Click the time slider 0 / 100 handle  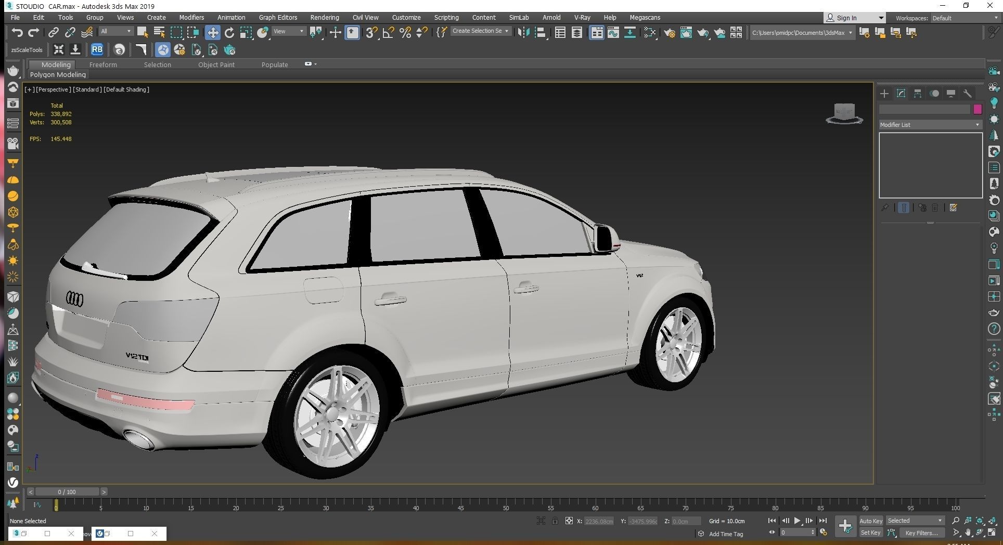click(x=67, y=492)
